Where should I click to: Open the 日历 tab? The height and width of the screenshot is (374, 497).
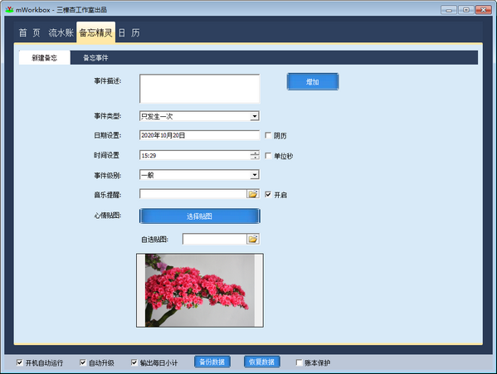[129, 32]
